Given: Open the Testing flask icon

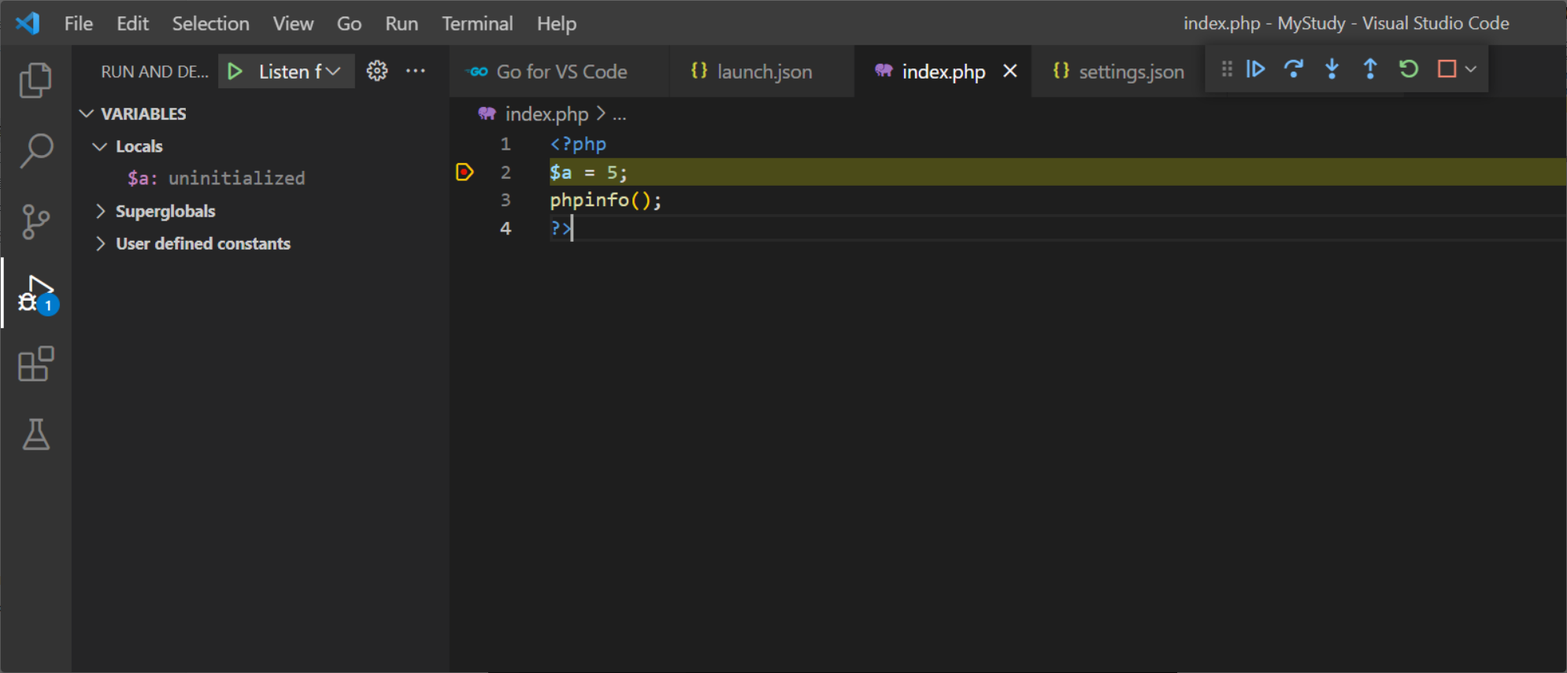Looking at the screenshot, I should pyautogui.click(x=35, y=434).
